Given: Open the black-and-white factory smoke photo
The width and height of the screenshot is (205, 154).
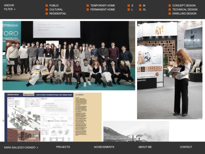Looking at the screenshot, I should click(136, 131).
